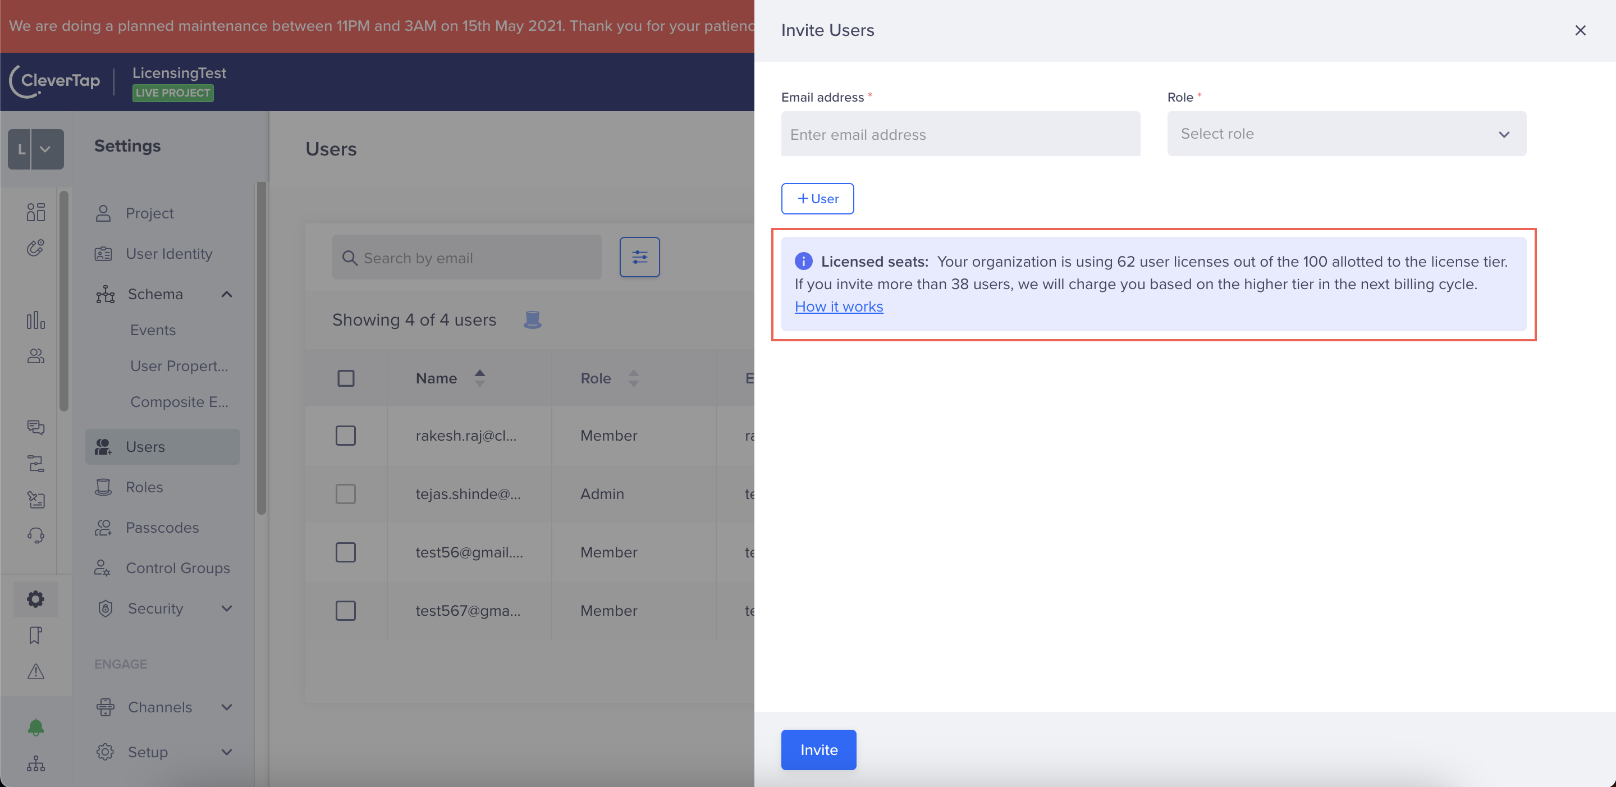Viewport: 1616px width, 787px height.
Task: Click the filter sliders icon beside search
Action: coord(639,257)
